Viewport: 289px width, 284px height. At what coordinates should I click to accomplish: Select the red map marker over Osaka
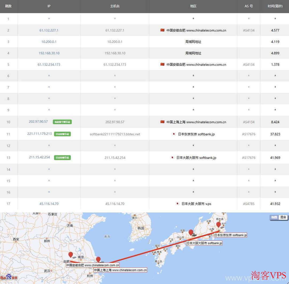pyautogui.click(x=191, y=232)
